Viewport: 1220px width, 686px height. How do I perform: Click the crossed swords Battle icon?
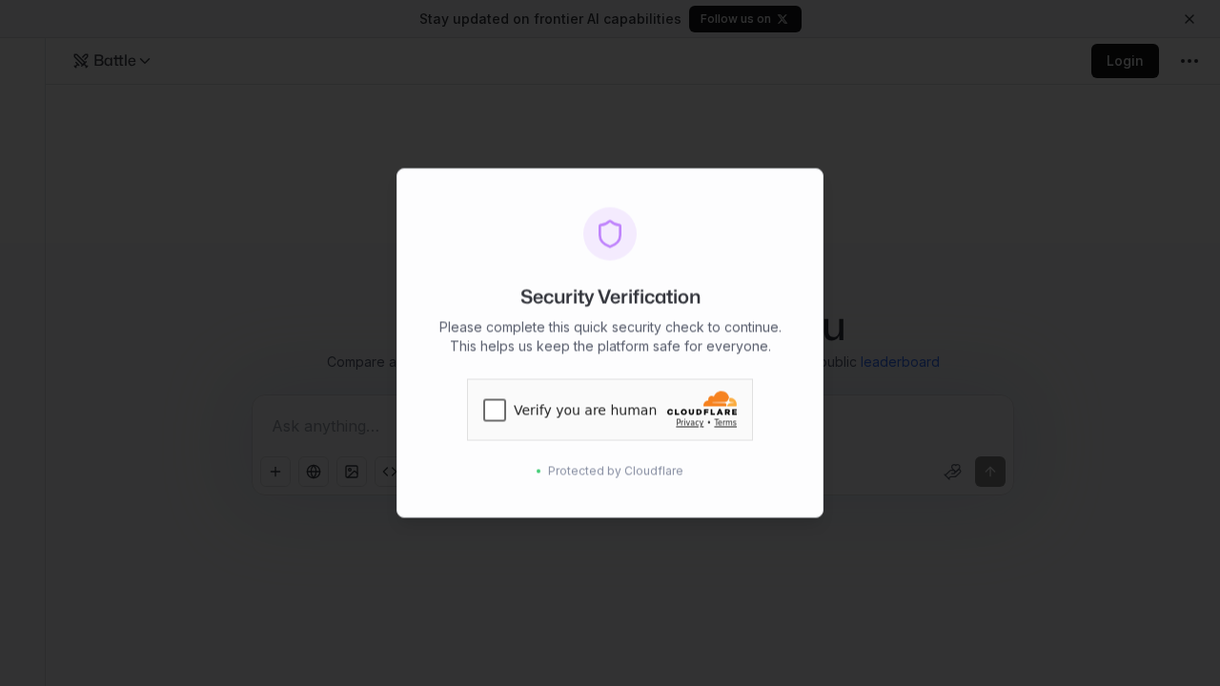click(x=81, y=61)
